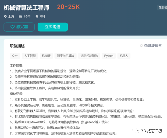Image resolution: width=167 pixels, height=138 pixels.
Task: Click the job title 机械臂算法工程师
Action: pos(27,8)
